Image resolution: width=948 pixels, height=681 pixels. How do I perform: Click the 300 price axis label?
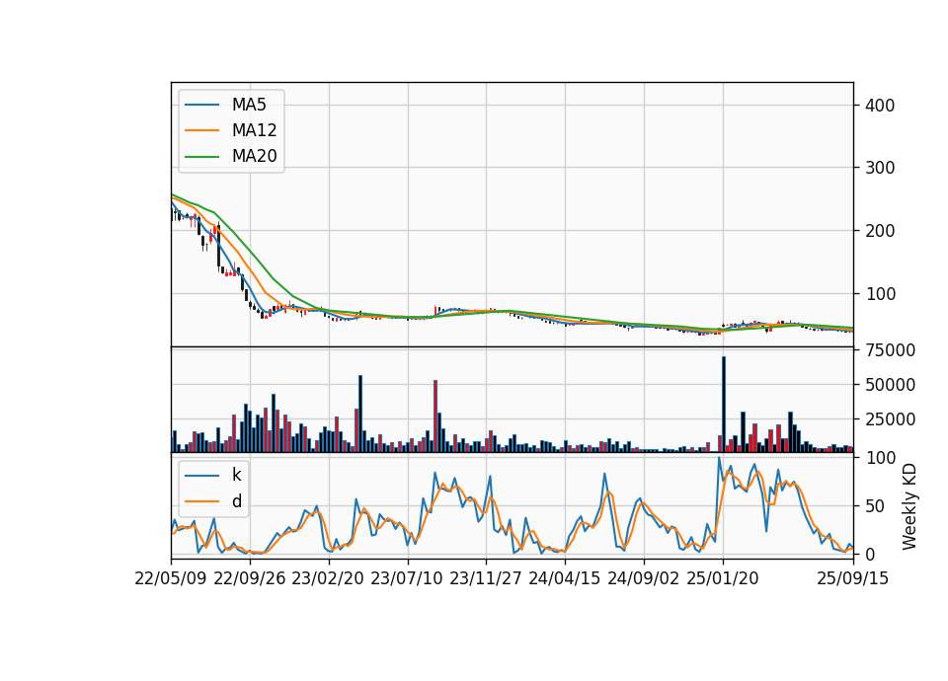(x=880, y=168)
